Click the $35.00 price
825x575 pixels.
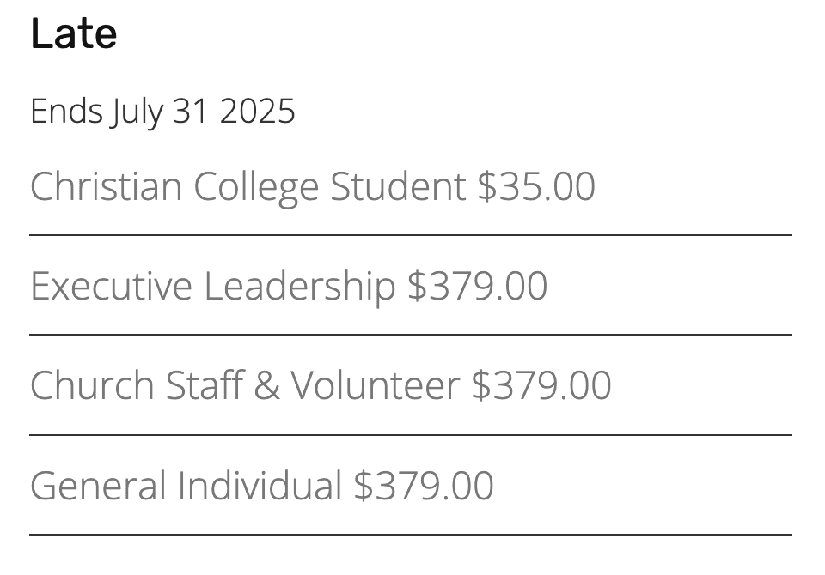pos(536,186)
